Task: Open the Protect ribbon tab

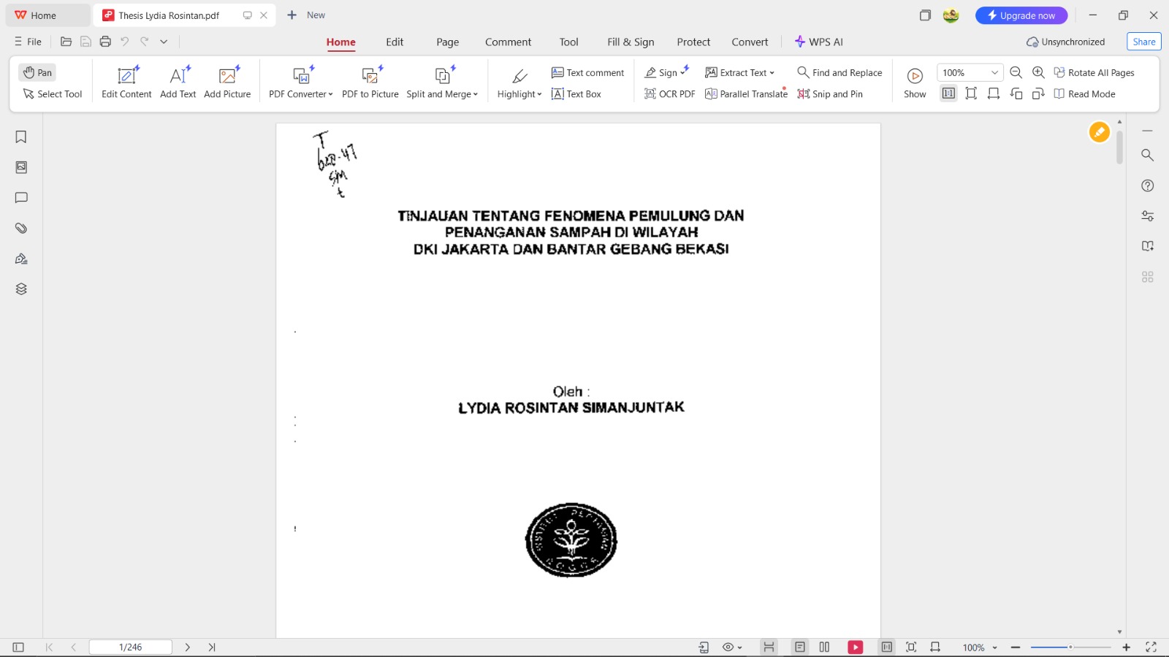Action: [x=693, y=42]
